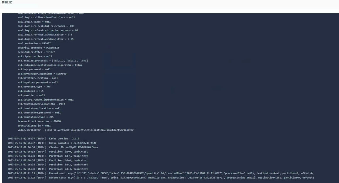This screenshot has height=183, width=339.
Task: Click sasl.login.refresh.window.jitter = 0.05 line
Action: pyautogui.click(x=46, y=39)
